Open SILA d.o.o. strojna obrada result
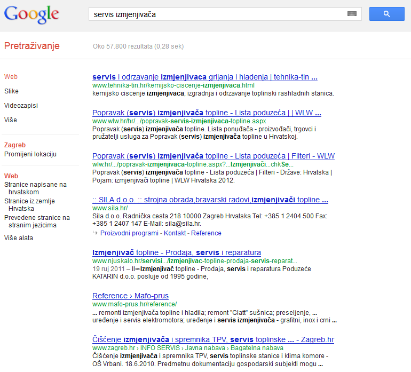This screenshot has width=411, height=372. point(210,200)
